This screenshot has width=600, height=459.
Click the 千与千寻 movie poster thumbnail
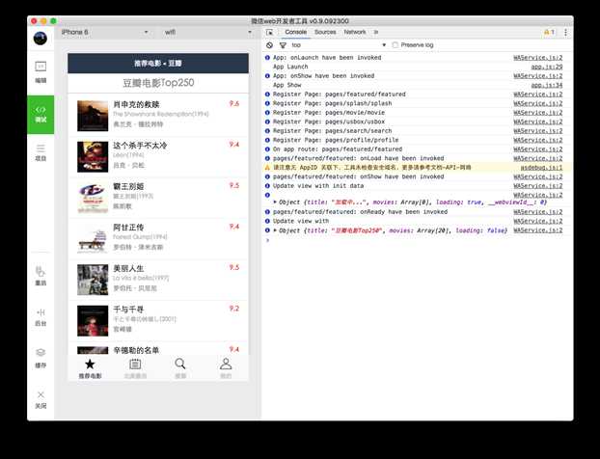pos(93,320)
